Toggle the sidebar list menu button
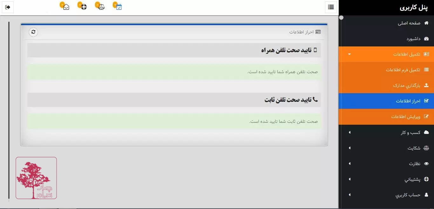 pyautogui.click(x=331, y=7)
